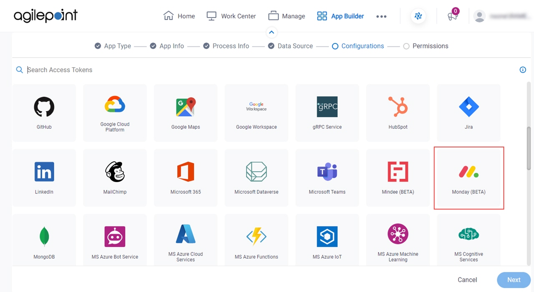The height and width of the screenshot is (292, 534).
Task: Click the Search Access Tokens field
Action: (267, 70)
